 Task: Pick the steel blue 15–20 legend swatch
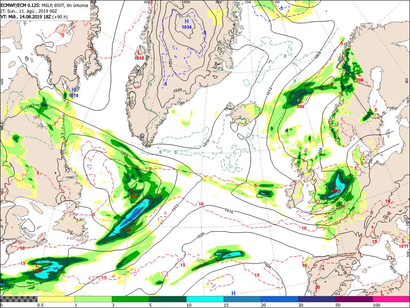click(242, 299)
